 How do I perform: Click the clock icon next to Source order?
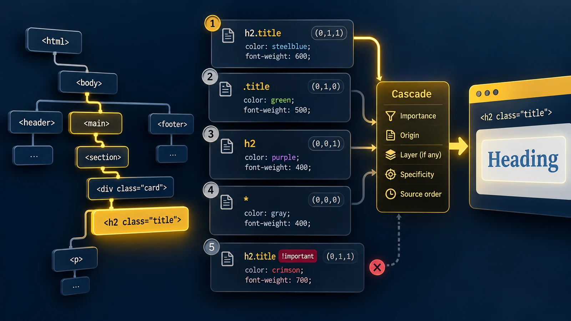(390, 194)
